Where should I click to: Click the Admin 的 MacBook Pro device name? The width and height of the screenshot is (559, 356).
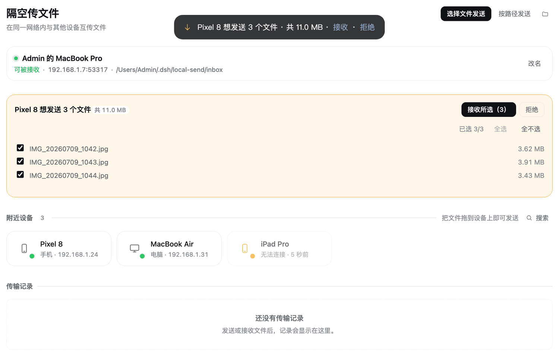click(x=62, y=58)
